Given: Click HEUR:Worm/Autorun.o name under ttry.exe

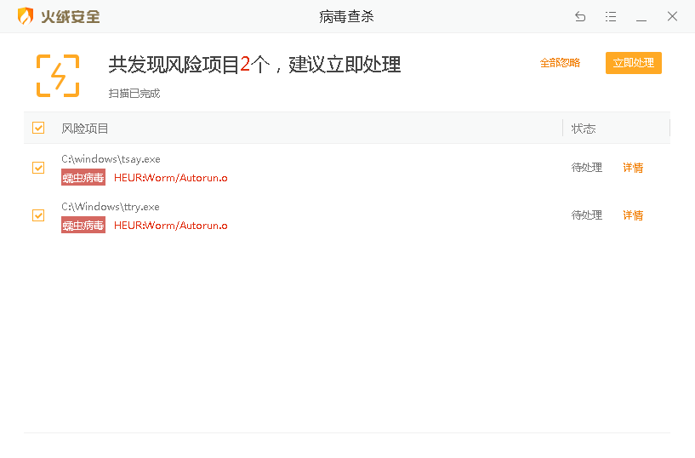Looking at the screenshot, I should tap(171, 226).
